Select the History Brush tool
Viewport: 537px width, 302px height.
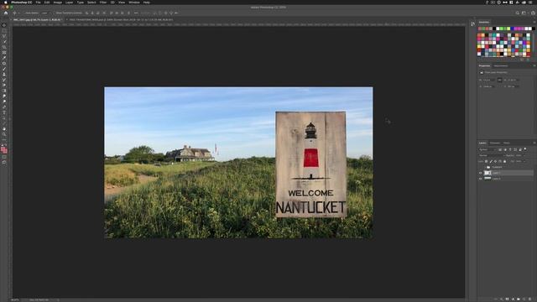tap(4, 80)
